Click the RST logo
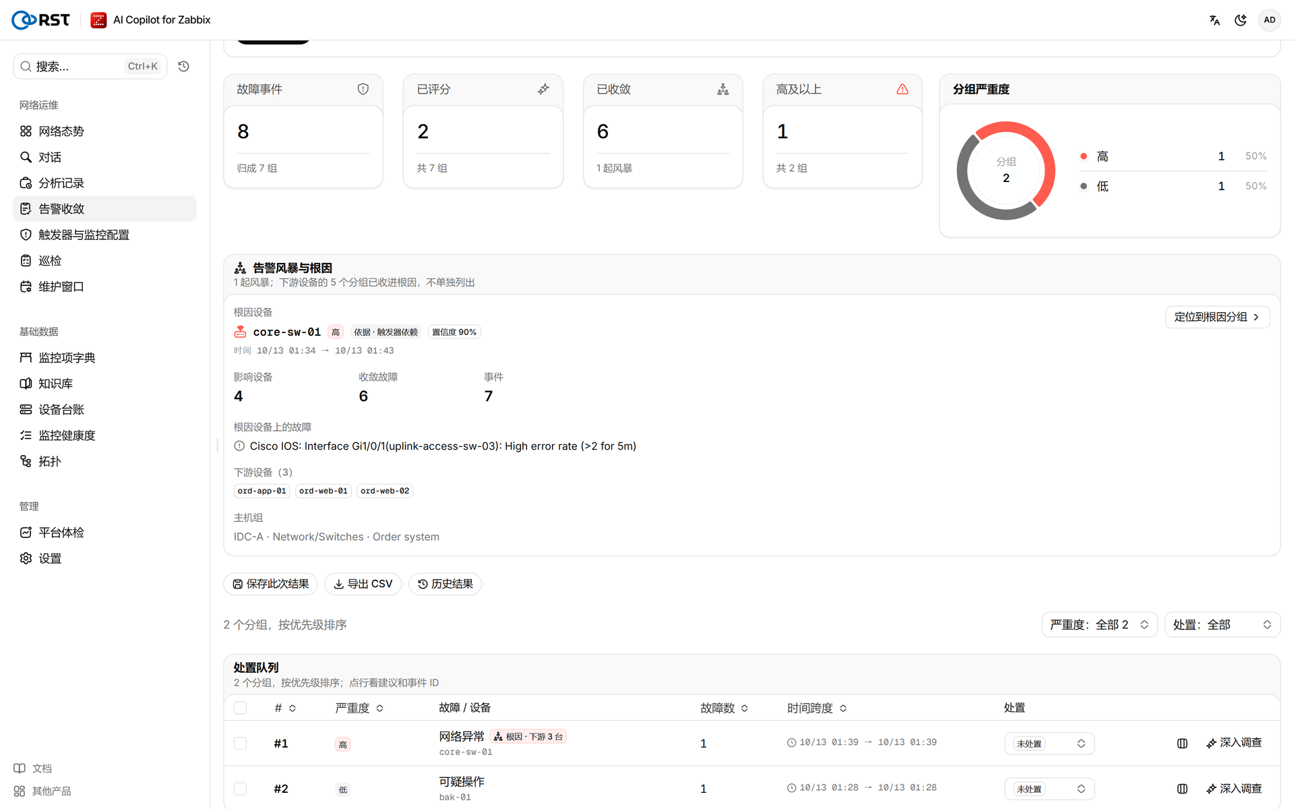The width and height of the screenshot is (1294, 809). point(41,20)
